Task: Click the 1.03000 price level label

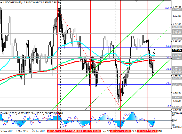Action: (x=177, y=10)
